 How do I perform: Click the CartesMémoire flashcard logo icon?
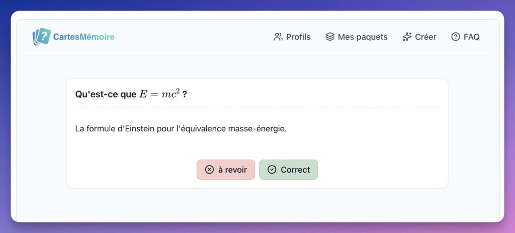pyautogui.click(x=42, y=37)
